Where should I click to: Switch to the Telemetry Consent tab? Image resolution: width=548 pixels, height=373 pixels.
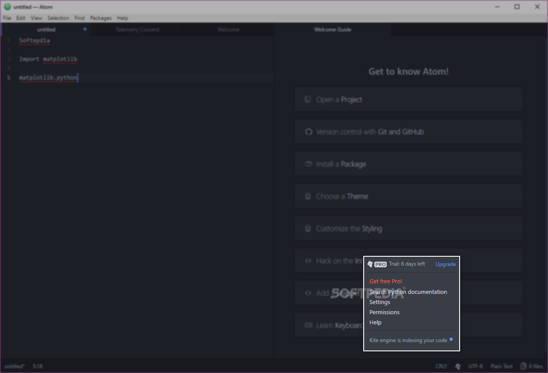pyautogui.click(x=137, y=30)
